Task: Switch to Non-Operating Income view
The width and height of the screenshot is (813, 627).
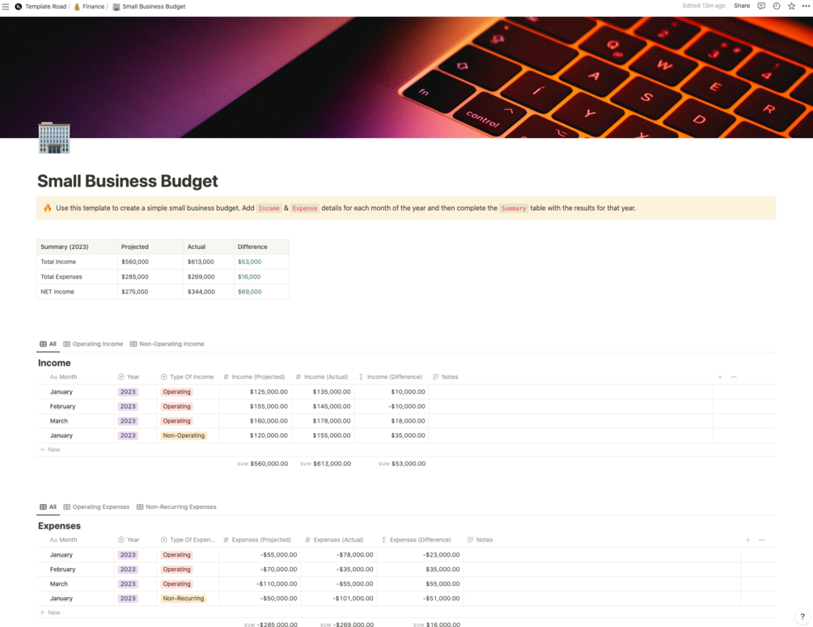Action: 167,343
